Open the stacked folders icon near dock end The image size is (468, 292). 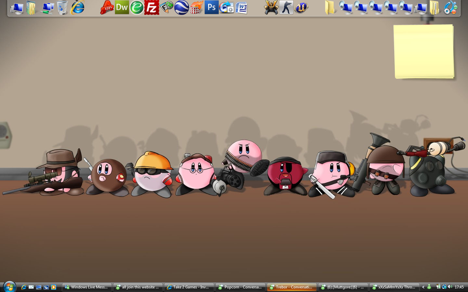click(434, 8)
